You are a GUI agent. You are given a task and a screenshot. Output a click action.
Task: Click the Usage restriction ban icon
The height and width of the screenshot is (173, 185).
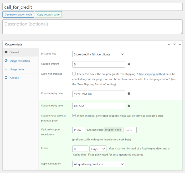coord(6,61)
